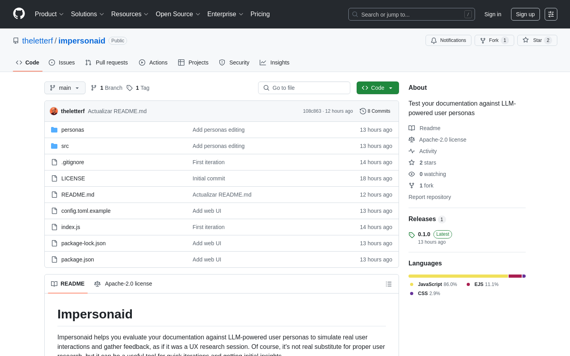Select the Apache-2.0 license tab
The width and height of the screenshot is (570, 356).
point(123,284)
